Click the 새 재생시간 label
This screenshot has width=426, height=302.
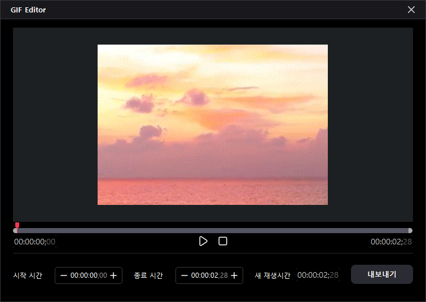point(273,275)
